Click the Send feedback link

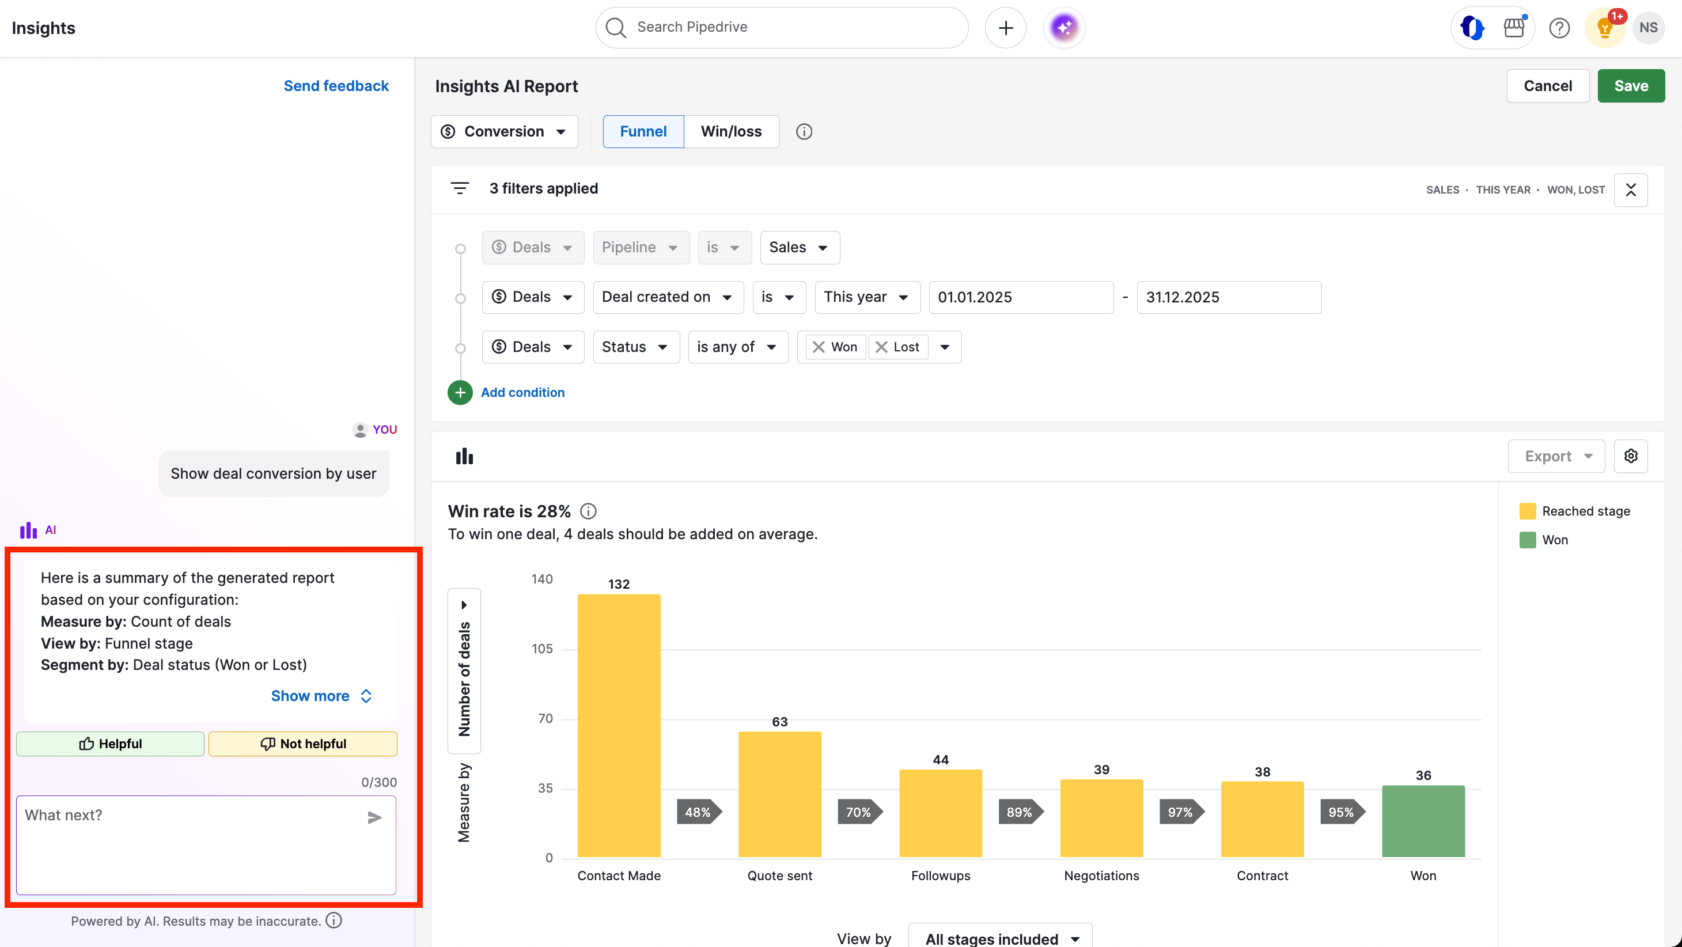pos(336,86)
